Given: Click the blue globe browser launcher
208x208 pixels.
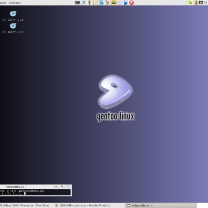Looking at the screenshot, I should (84, 3).
